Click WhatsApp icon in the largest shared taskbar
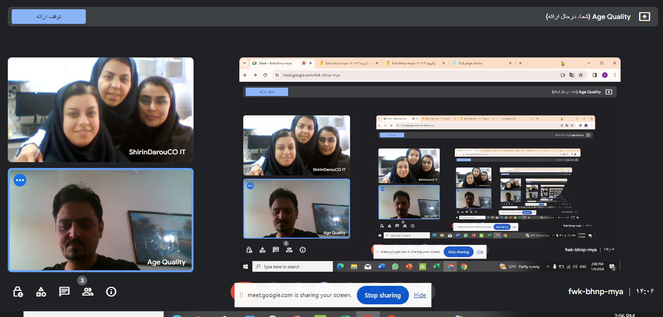Viewport: 663px width, 317px height. click(x=395, y=267)
